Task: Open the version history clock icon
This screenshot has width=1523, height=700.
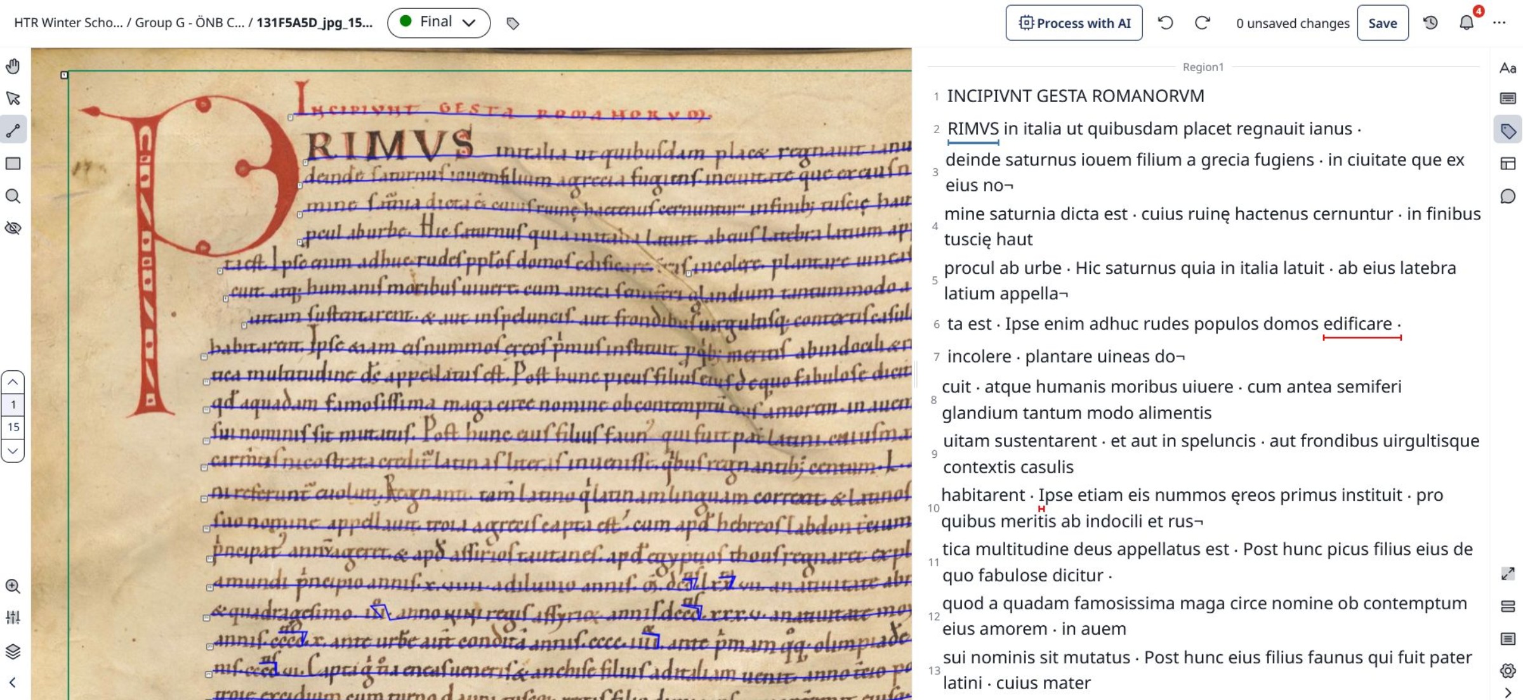Action: click(x=1430, y=23)
